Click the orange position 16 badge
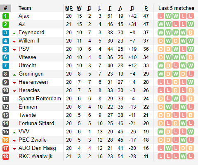The image size is (198, 166). coord(6,140)
